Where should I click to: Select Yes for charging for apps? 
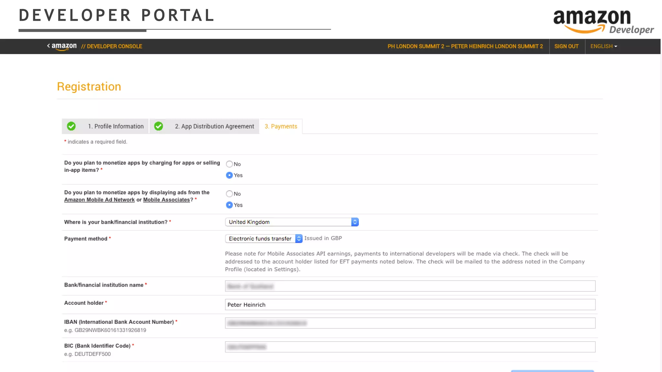point(229,175)
